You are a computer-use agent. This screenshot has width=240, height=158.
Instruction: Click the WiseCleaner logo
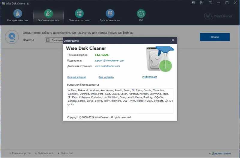[x=218, y=16]
